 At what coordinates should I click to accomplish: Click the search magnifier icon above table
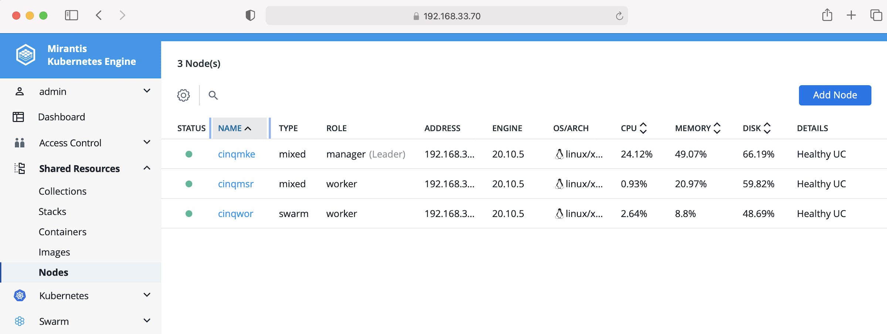pyautogui.click(x=213, y=95)
